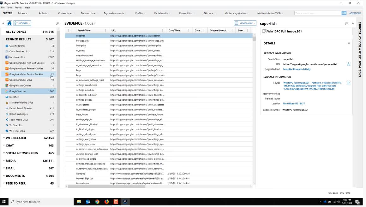The width and height of the screenshot is (366, 207).
Task: Pin the details panel
Action: (x=346, y=23)
